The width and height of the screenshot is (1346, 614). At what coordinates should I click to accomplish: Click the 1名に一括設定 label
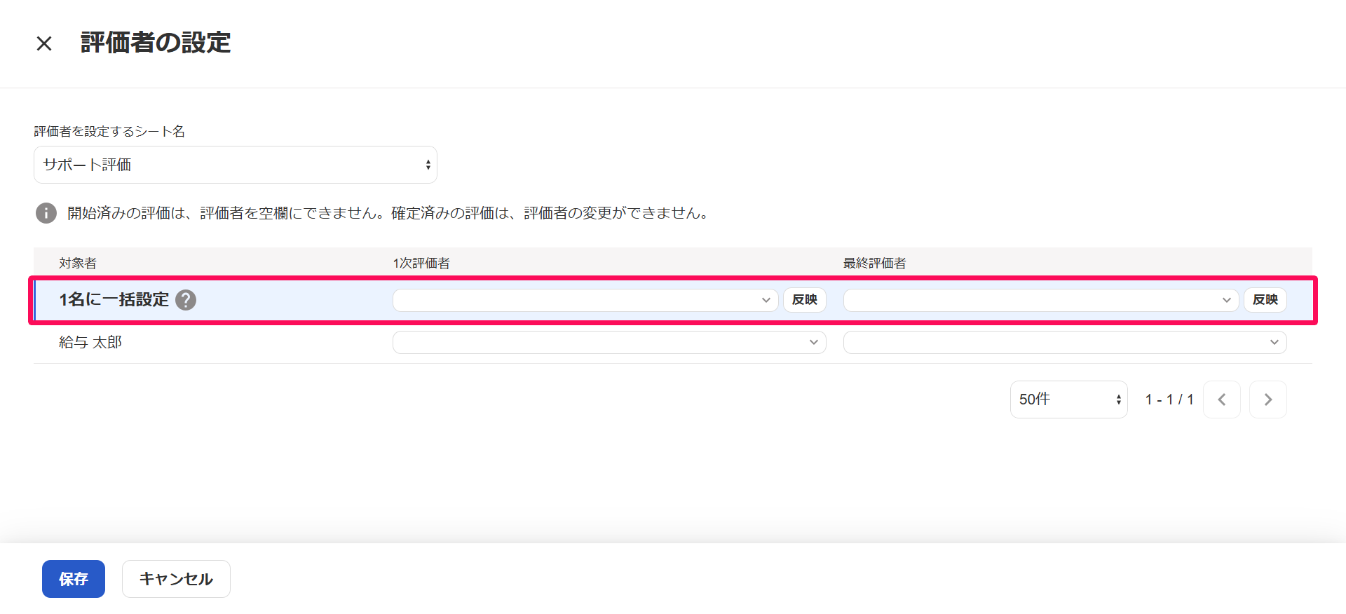pyautogui.click(x=114, y=300)
